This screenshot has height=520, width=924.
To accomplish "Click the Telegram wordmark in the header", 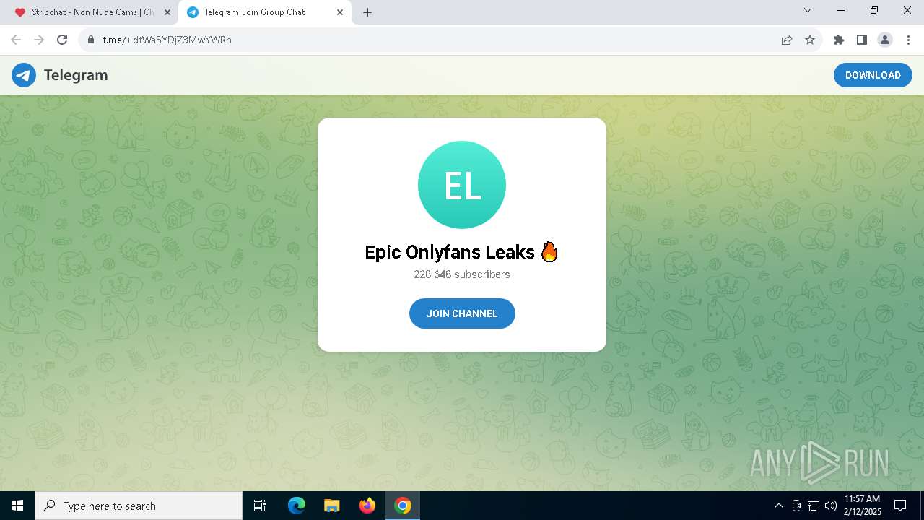I will click(76, 75).
